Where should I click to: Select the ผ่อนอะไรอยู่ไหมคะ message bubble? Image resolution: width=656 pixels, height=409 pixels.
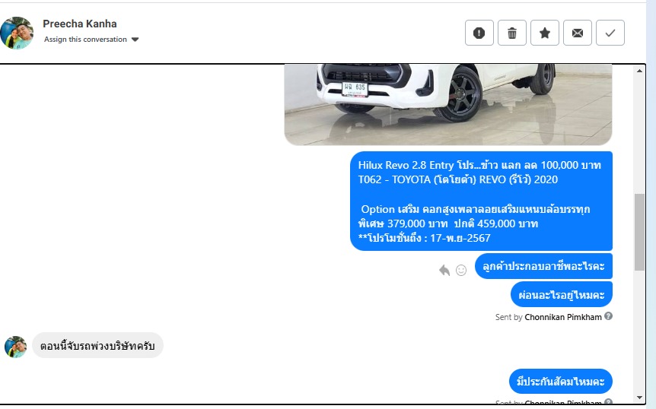click(x=562, y=294)
